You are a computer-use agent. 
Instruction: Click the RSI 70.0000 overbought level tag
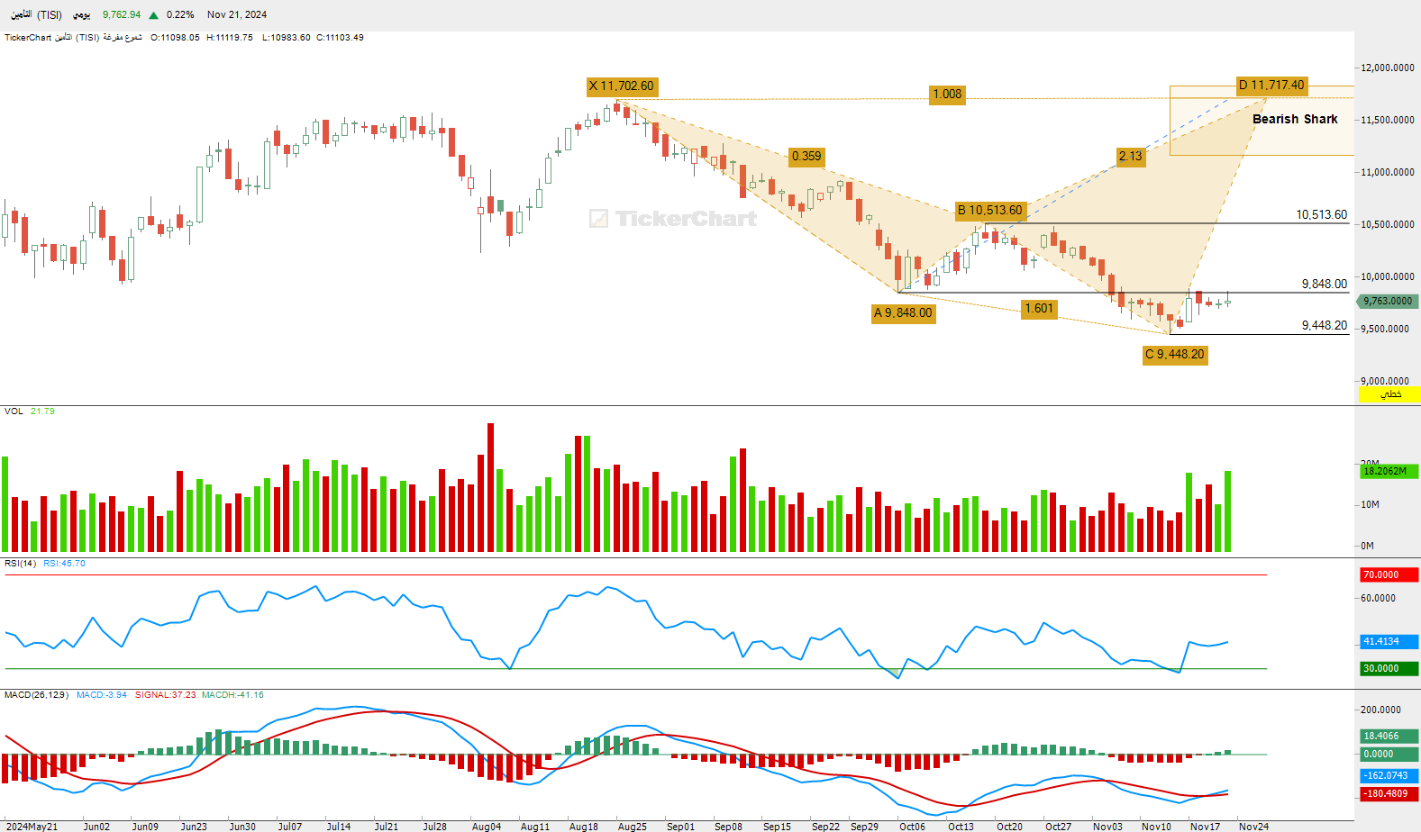click(x=1389, y=574)
